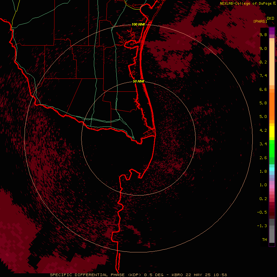277x277 pixels.
Task: Pick the cyan color bar segment
Action: click(x=272, y=169)
